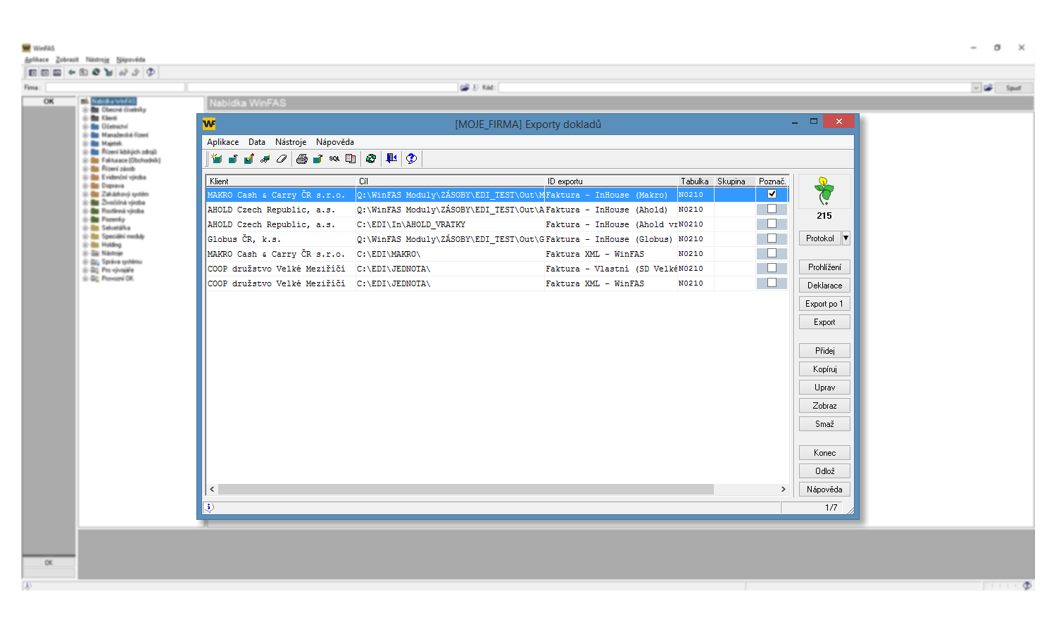This screenshot has height=633, width=1056.
Task: Click the eraser delete icon
Action: 282,159
